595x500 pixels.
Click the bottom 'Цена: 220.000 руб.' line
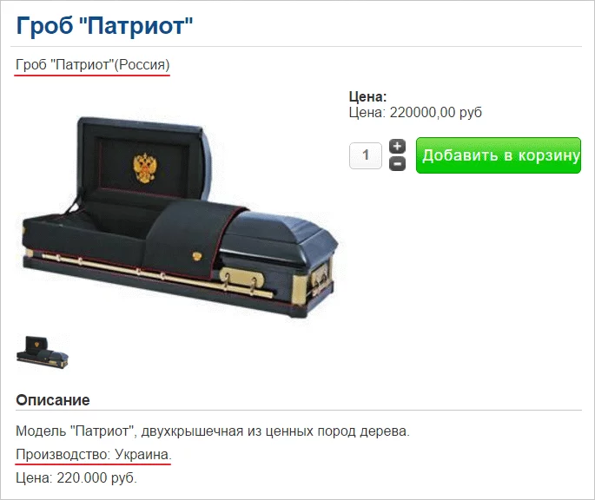(76, 478)
